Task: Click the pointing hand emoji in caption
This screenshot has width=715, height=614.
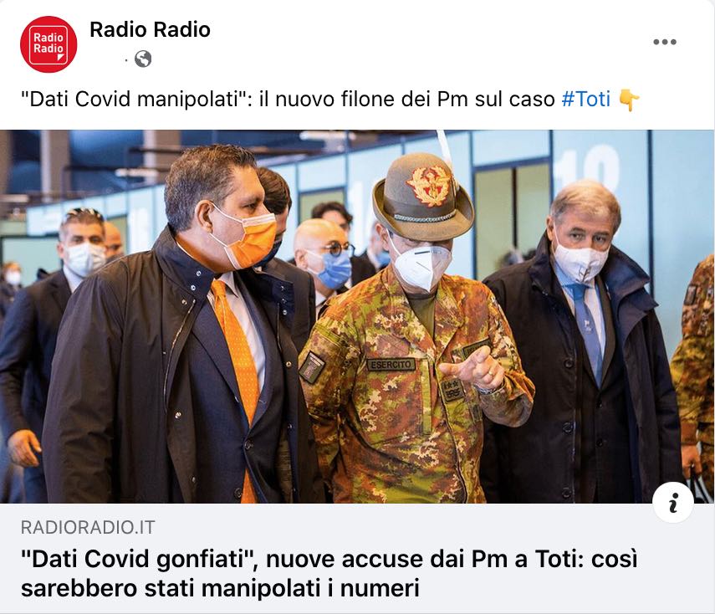Action: click(629, 99)
